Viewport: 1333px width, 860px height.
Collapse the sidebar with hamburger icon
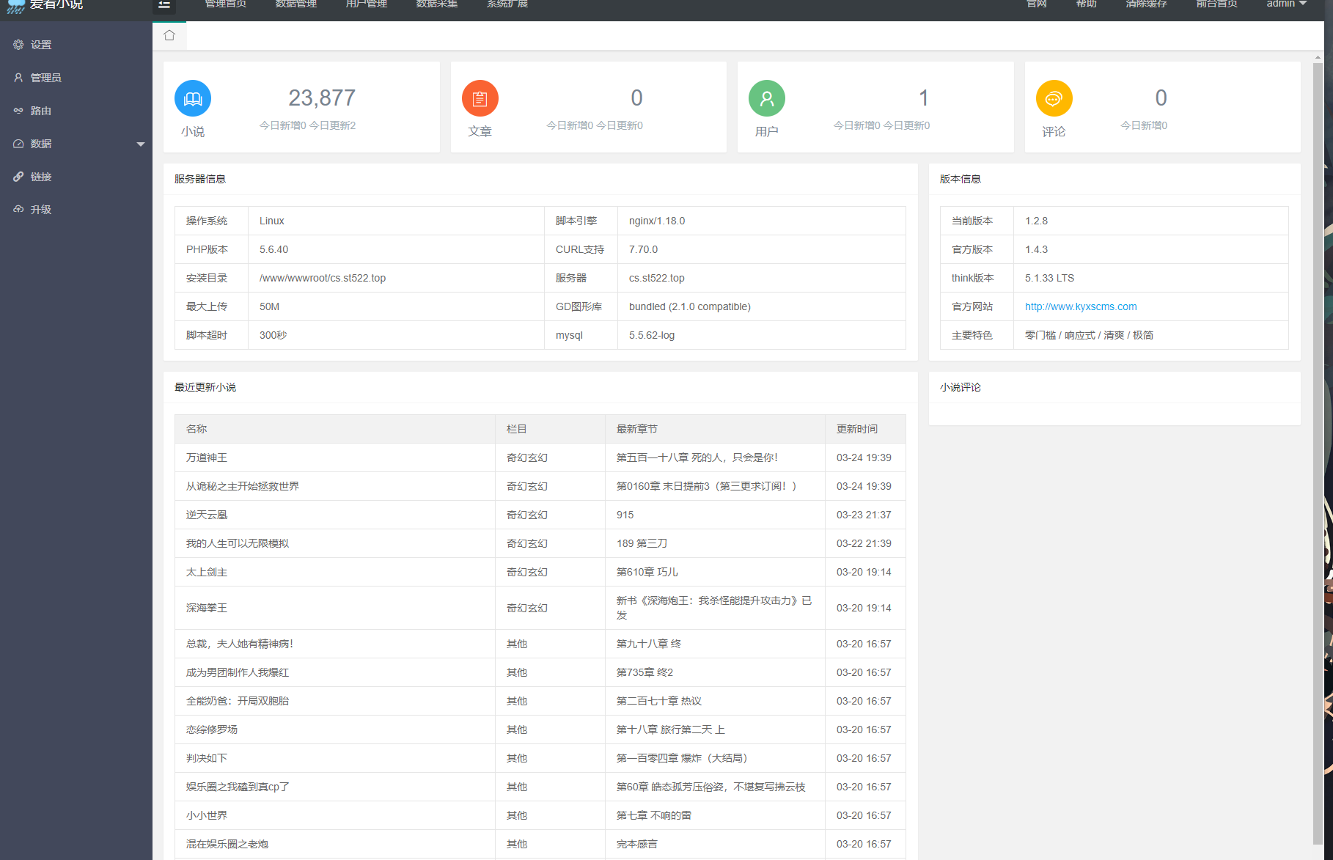(x=164, y=4)
